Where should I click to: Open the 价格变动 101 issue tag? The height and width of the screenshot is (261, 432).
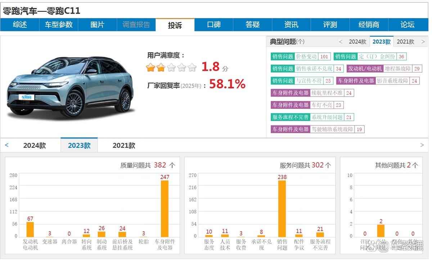(x=300, y=57)
